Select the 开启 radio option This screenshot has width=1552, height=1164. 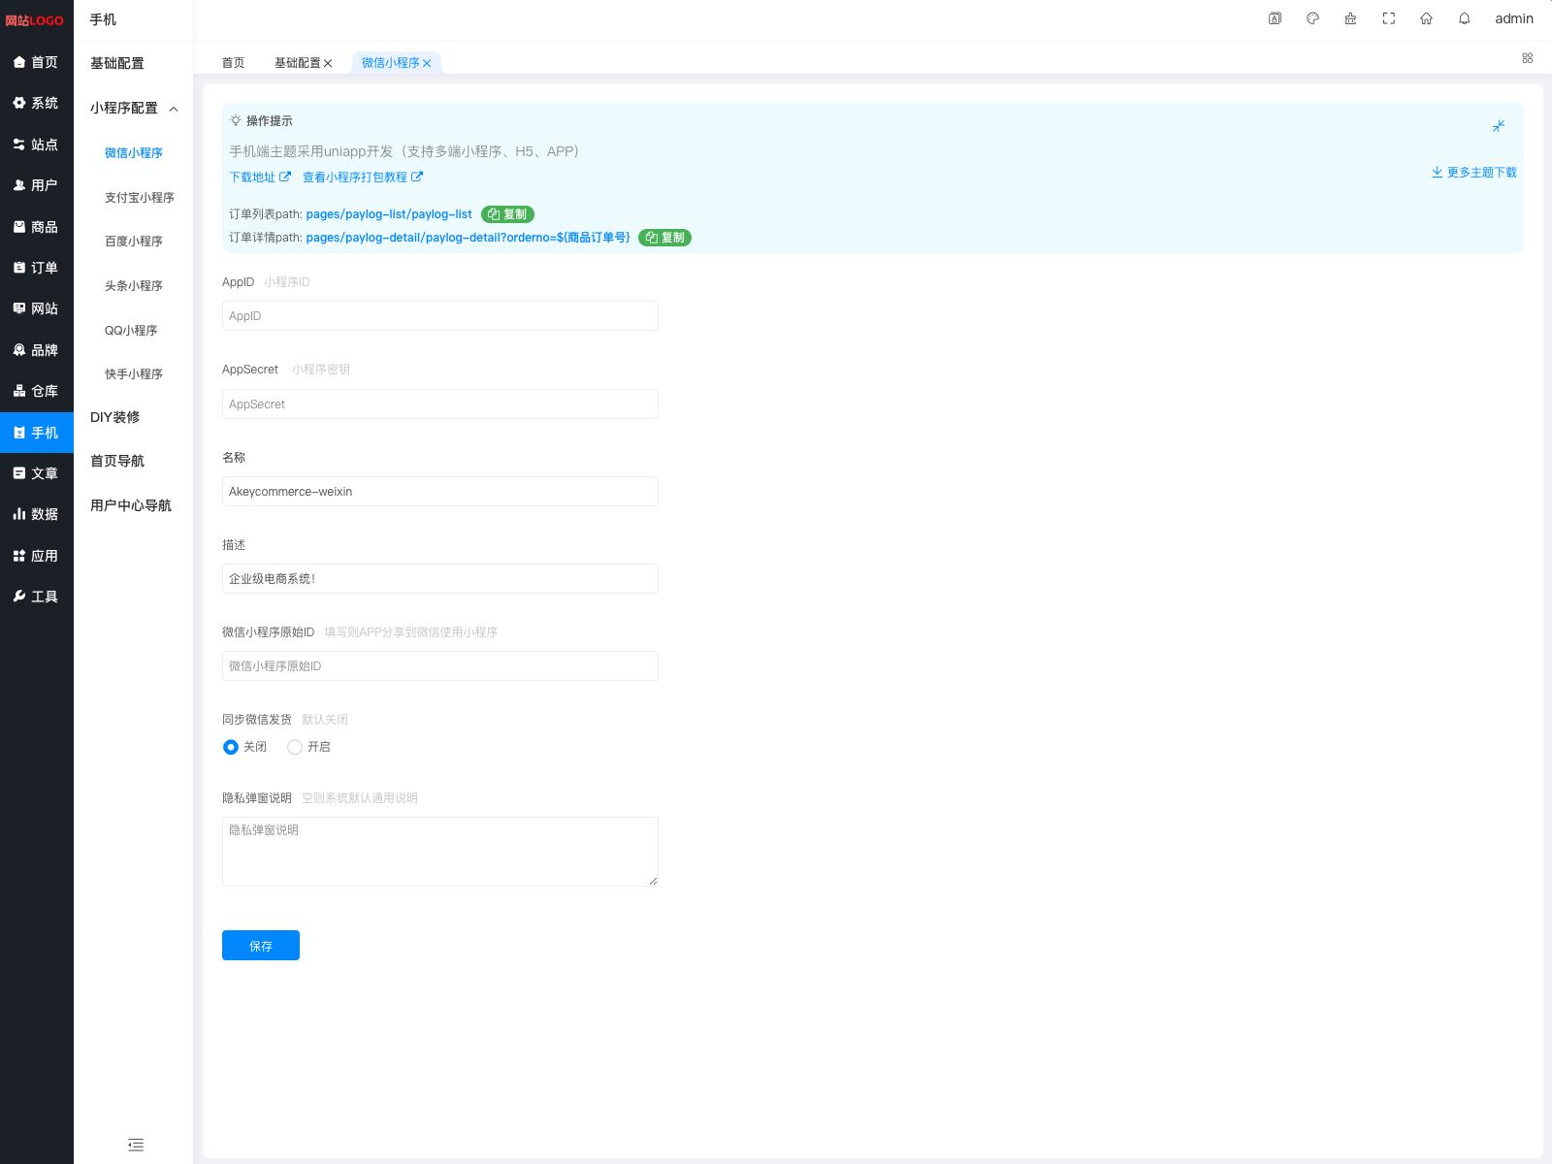point(295,747)
